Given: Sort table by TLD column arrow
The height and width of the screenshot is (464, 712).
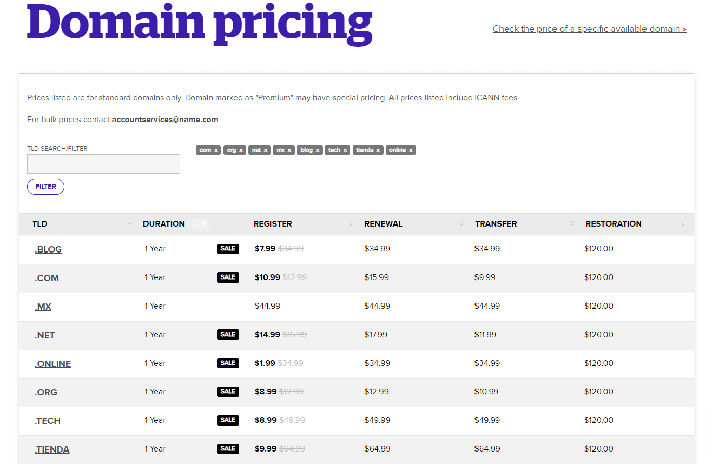Looking at the screenshot, I should 129,224.
